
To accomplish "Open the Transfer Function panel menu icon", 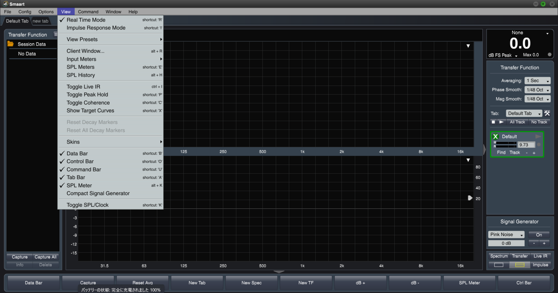I will click(x=55, y=34).
